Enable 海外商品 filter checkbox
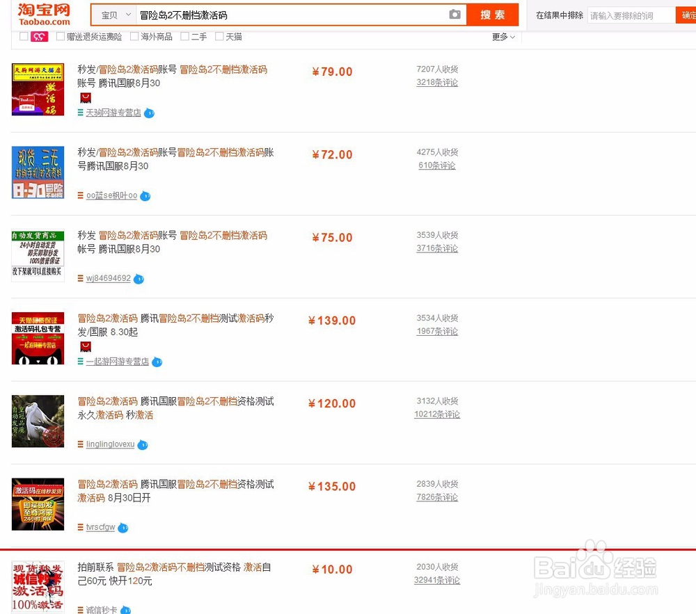 [x=134, y=36]
